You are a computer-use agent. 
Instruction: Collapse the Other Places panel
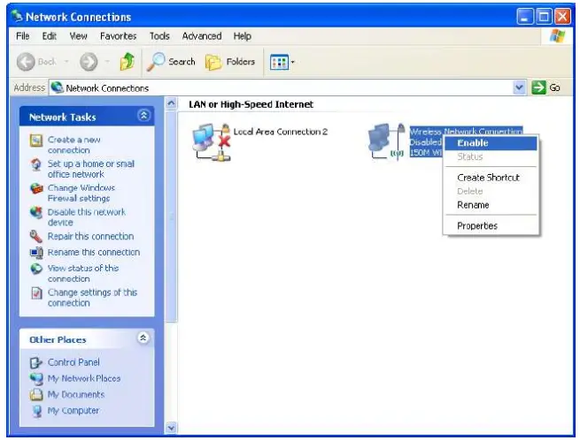pyautogui.click(x=143, y=338)
